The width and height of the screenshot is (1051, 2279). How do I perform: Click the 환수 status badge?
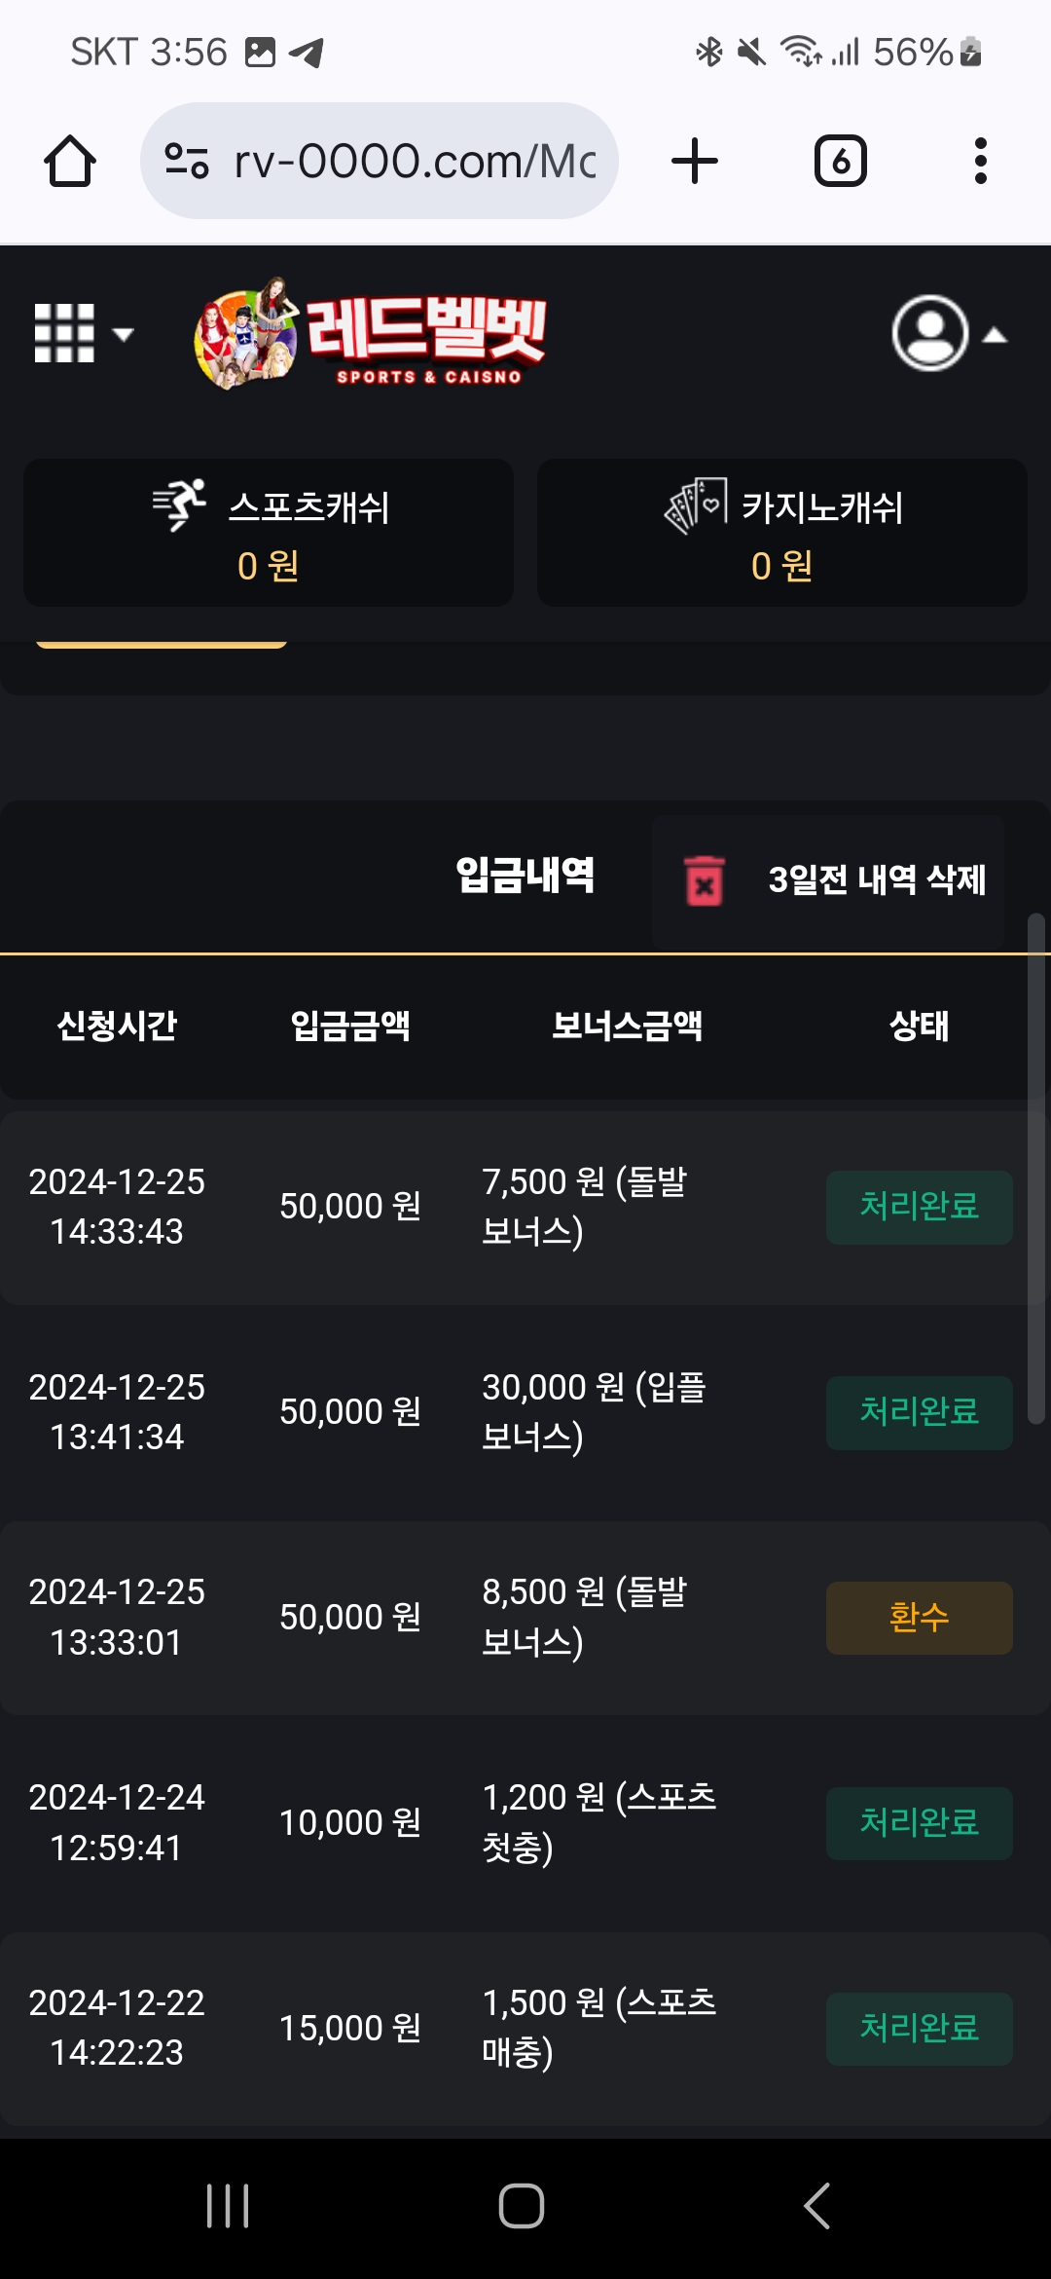coord(919,1618)
